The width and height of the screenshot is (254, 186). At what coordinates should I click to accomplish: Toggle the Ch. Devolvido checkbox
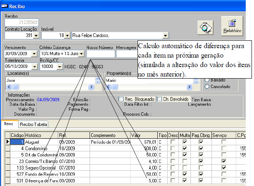coord(159,99)
